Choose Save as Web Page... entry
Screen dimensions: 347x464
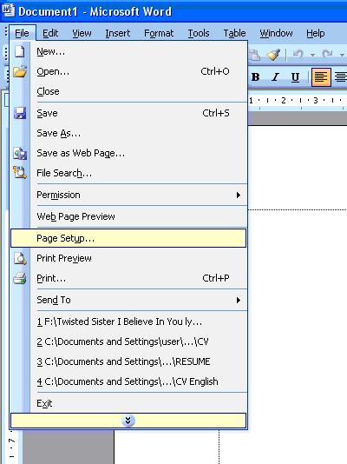[x=128, y=153]
